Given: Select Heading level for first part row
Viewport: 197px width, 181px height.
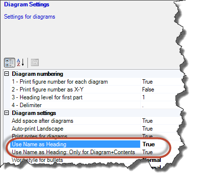Looking at the screenshot, I should [x=75, y=97].
